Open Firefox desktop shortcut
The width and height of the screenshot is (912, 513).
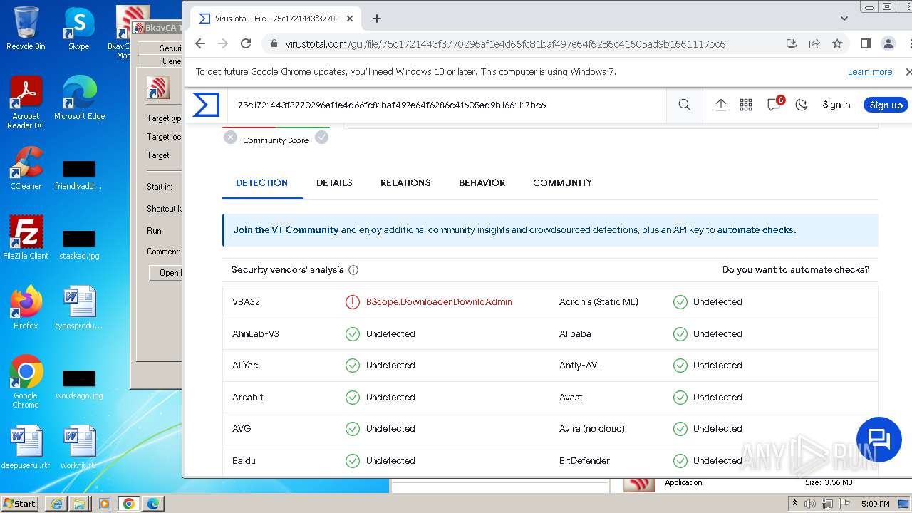point(26,308)
